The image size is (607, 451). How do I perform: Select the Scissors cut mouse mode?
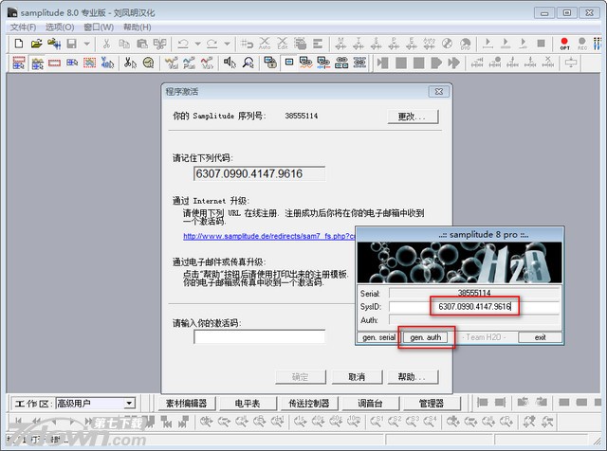tap(130, 63)
